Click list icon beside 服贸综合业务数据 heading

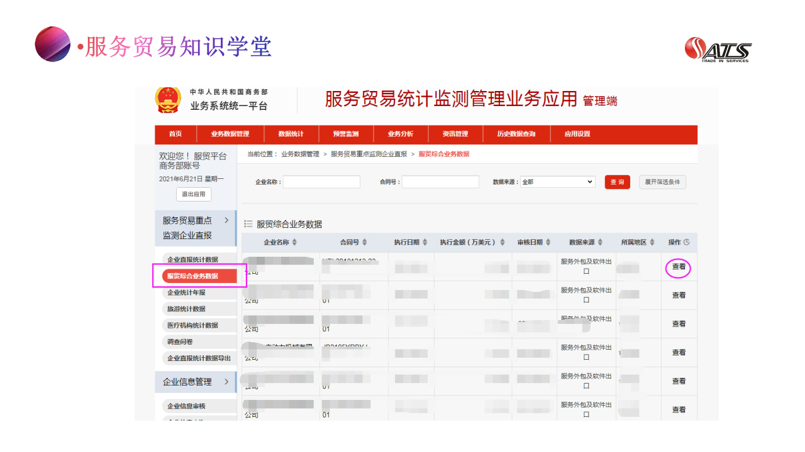click(x=248, y=223)
